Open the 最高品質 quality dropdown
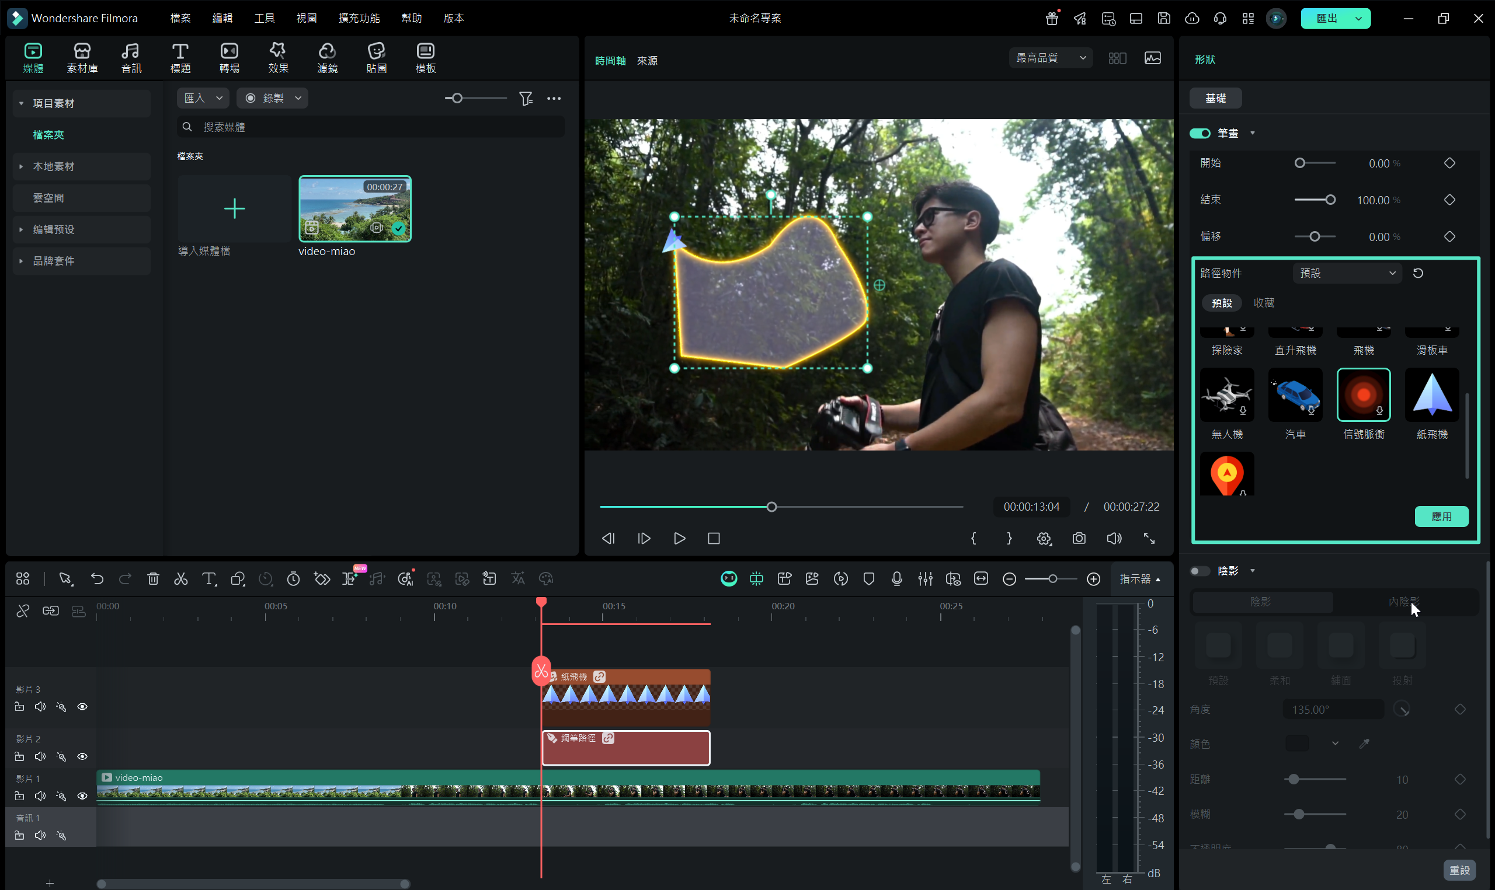 [x=1051, y=58]
